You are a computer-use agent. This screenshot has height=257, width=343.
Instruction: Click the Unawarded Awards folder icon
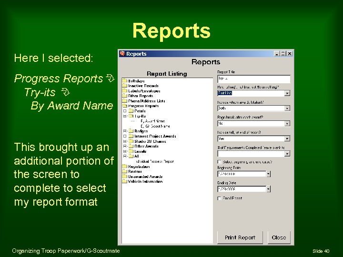tap(124, 177)
